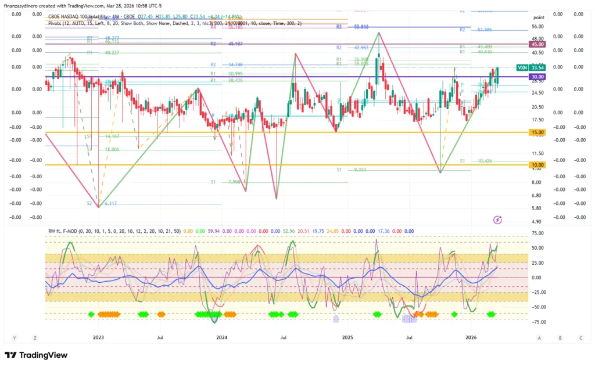Click the point unit label on price axis

[537, 18]
